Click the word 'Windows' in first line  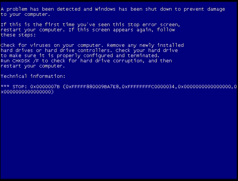(x=105, y=9)
